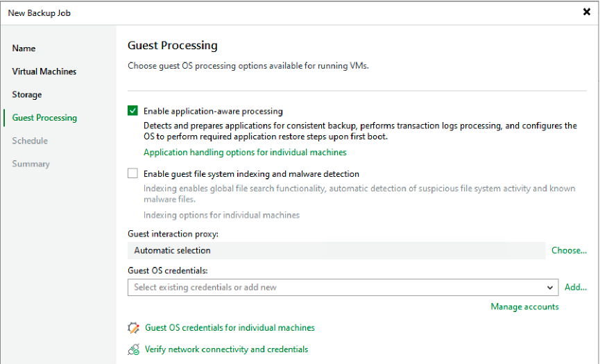600x364 pixels.
Task: Open the Summary step
Action: point(31,164)
